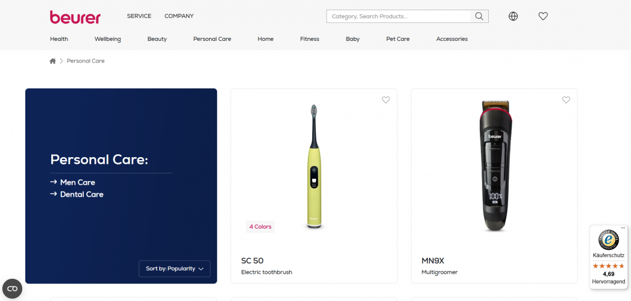The height and width of the screenshot is (301, 631).
Task: Click the orange star rating row
Action: tap(609, 266)
